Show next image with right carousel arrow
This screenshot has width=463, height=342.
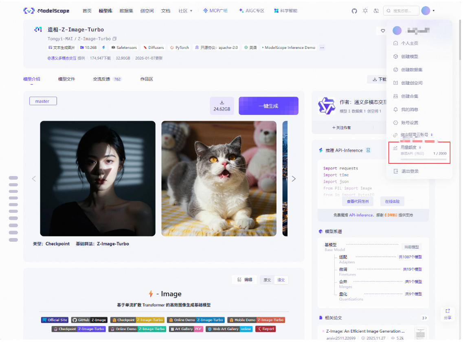[x=294, y=179]
